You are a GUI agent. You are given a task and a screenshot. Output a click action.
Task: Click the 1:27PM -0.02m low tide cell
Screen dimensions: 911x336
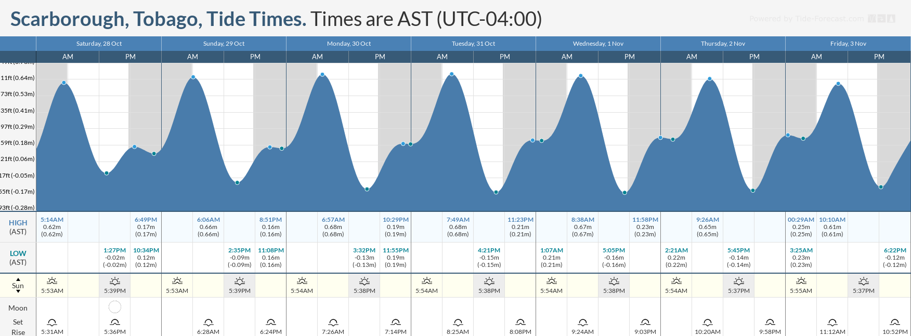point(115,258)
